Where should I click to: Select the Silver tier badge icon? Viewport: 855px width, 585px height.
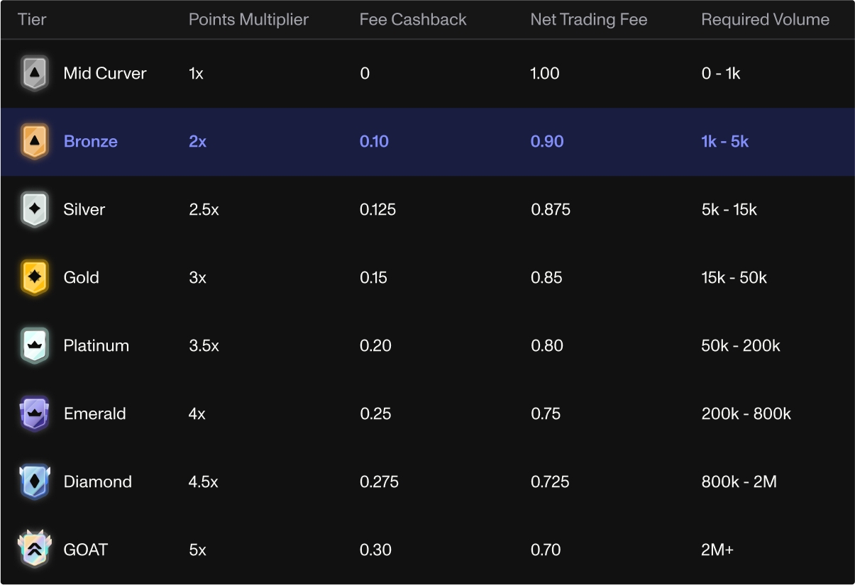coord(34,210)
